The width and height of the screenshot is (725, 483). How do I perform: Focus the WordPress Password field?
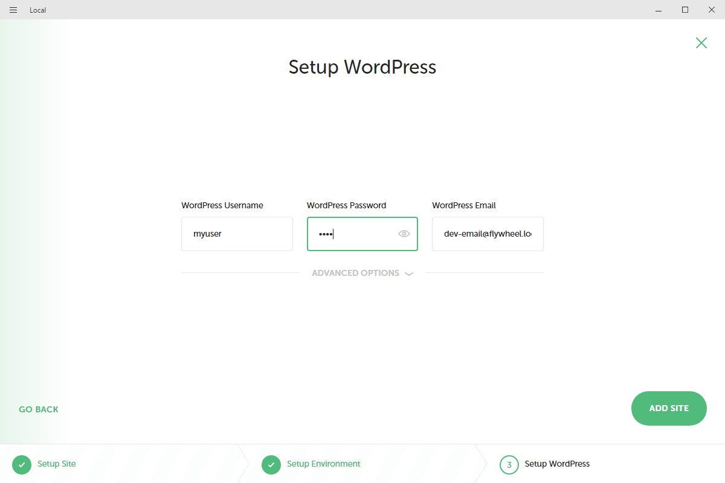(362, 234)
